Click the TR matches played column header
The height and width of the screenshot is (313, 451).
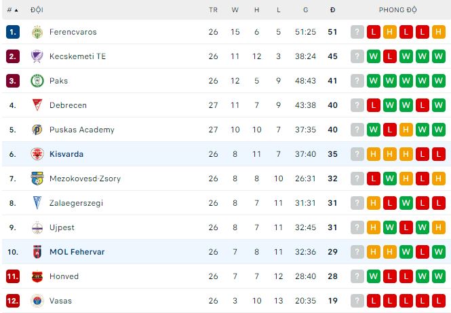tap(214, 10)
